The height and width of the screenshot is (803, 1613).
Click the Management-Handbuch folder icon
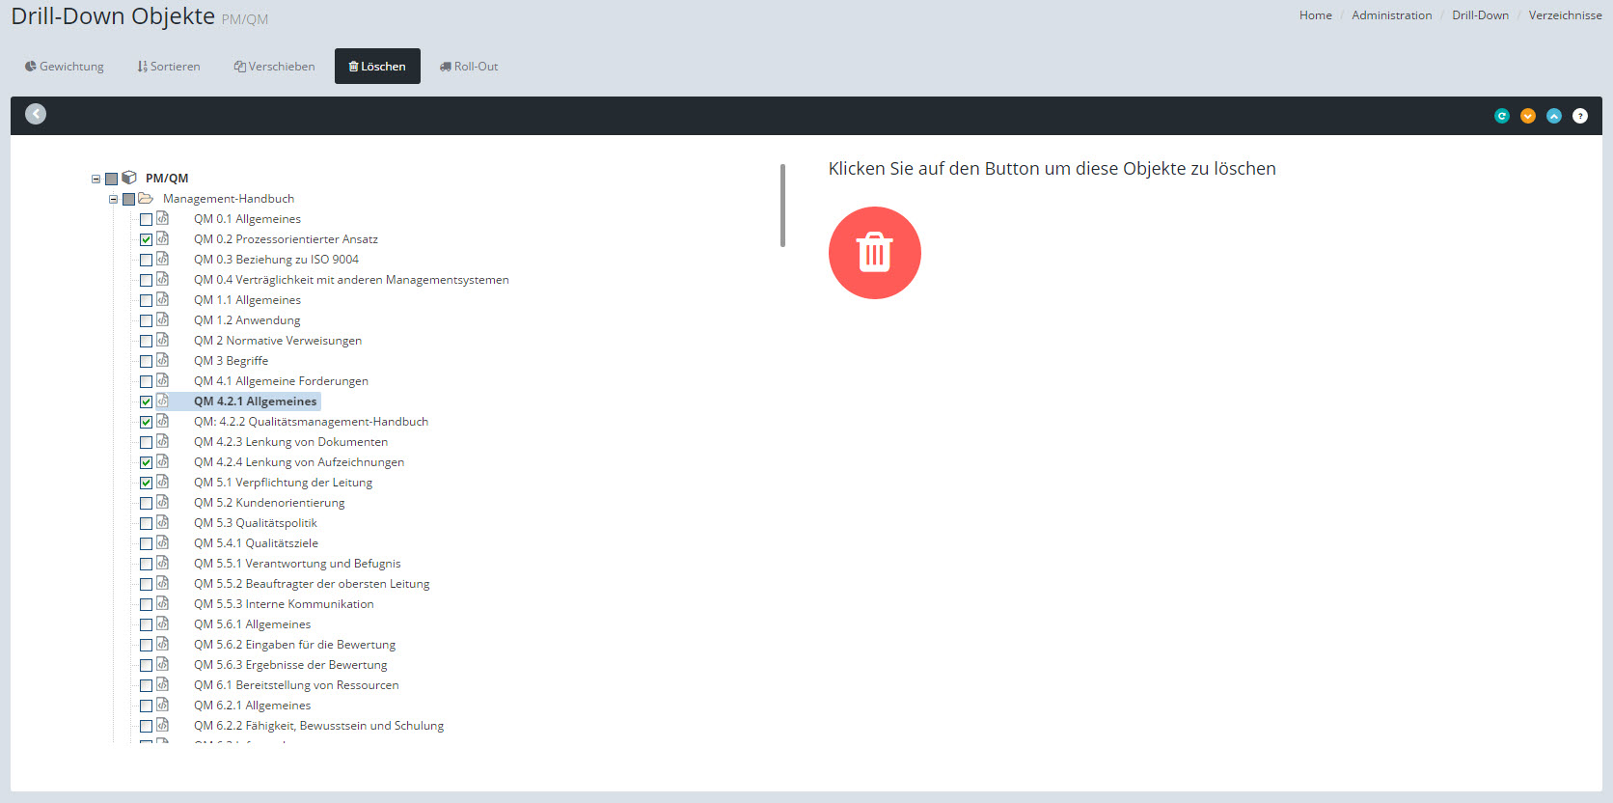tap(146, 199)
